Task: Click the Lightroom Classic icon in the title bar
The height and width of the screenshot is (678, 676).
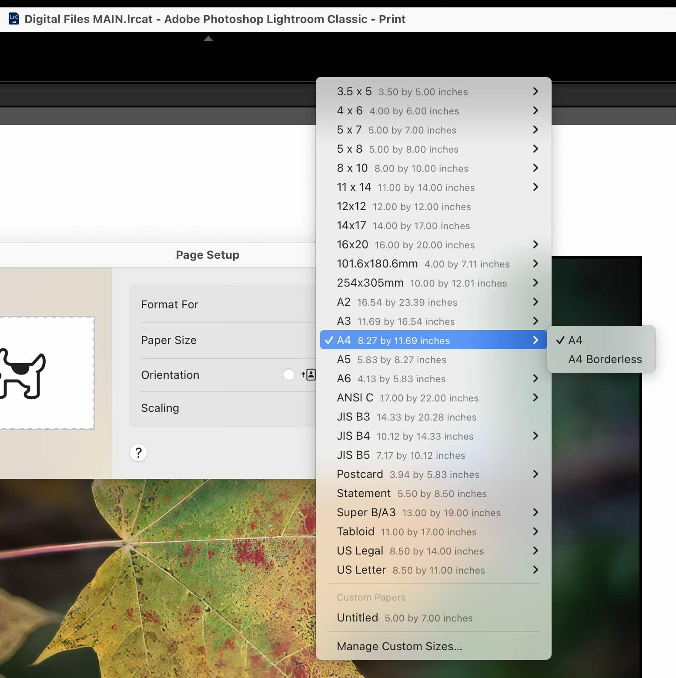Action: coord(13,18)
